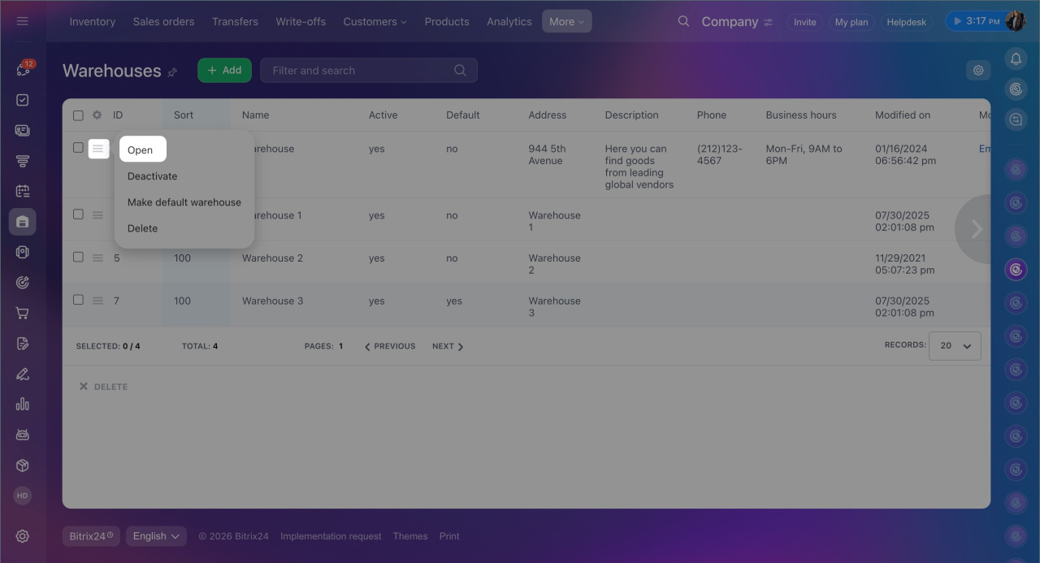Open the online store cart icon in sidebar
The height and width of the screenshot is (563, 1040).
tap(23, 313)
